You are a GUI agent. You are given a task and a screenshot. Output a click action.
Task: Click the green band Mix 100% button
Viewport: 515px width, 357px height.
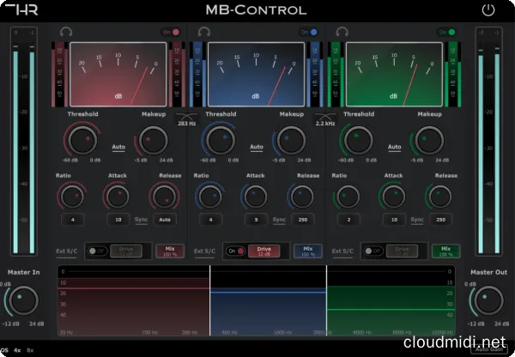pos(445,251)
